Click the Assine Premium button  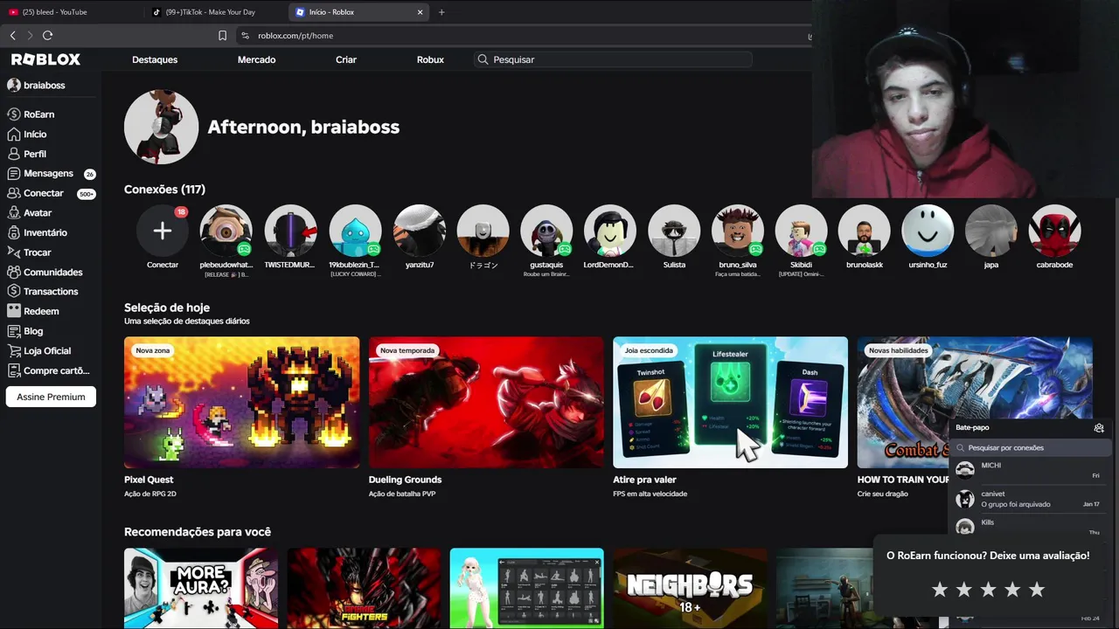(x=51, y=397)
